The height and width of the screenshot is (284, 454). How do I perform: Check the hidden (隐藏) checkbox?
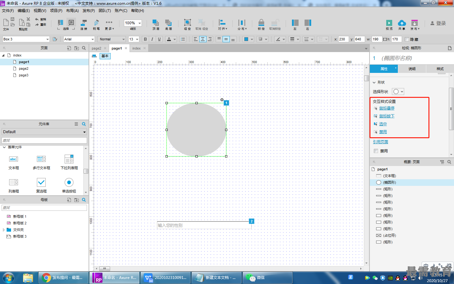click(x=407, y=39)
